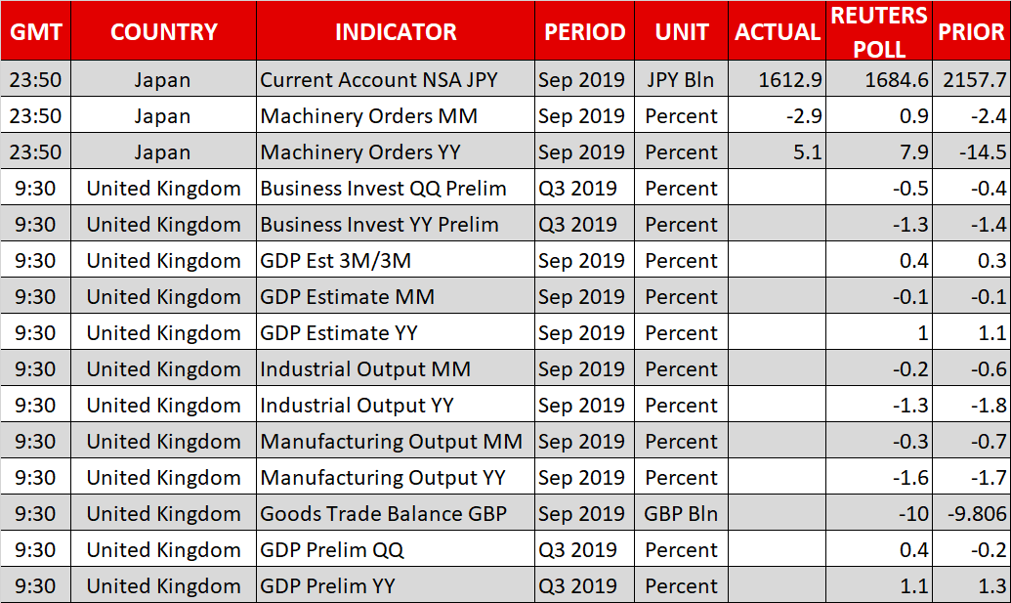Click the GMT column header
This screenshot has height=603, width=1011.
point(36,31)
